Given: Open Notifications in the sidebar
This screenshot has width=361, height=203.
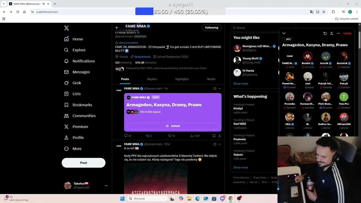Looking at the screenshot, I should tap(80, 61).
